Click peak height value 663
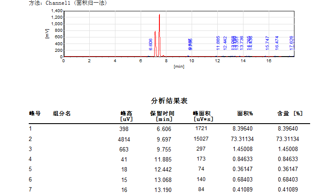This screenshot has height=195, width=321. [x=124, y=149]
